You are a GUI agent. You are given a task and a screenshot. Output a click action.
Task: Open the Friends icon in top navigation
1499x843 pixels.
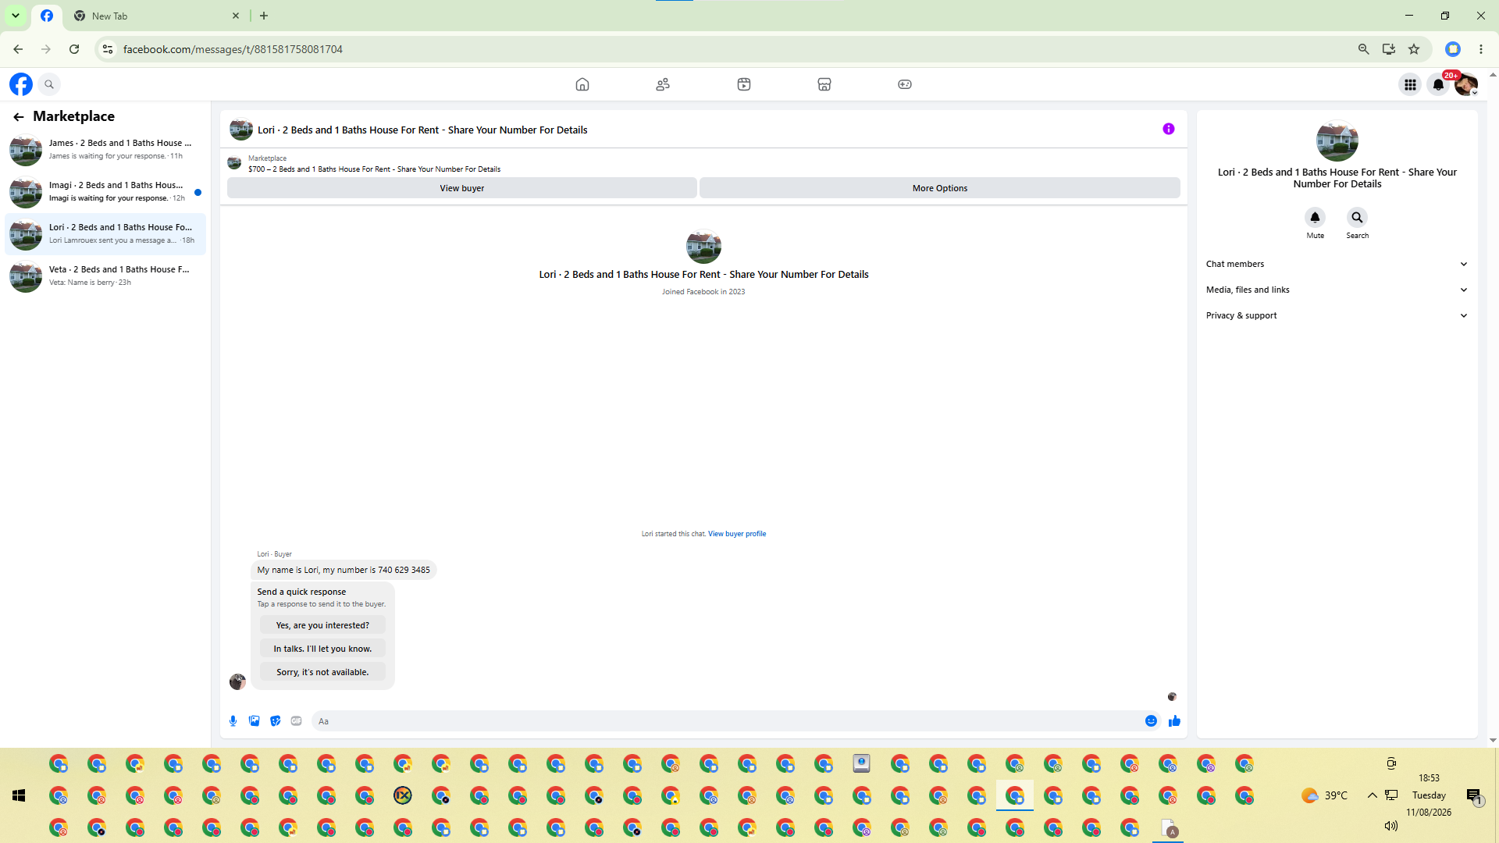pos(663,84)
